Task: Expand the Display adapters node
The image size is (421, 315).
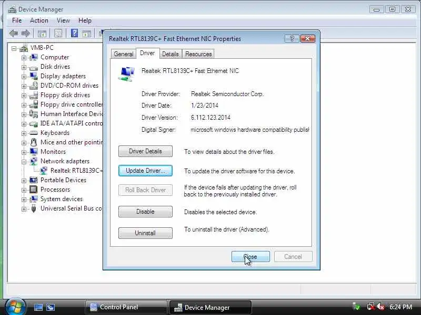Action: (24, 77)
